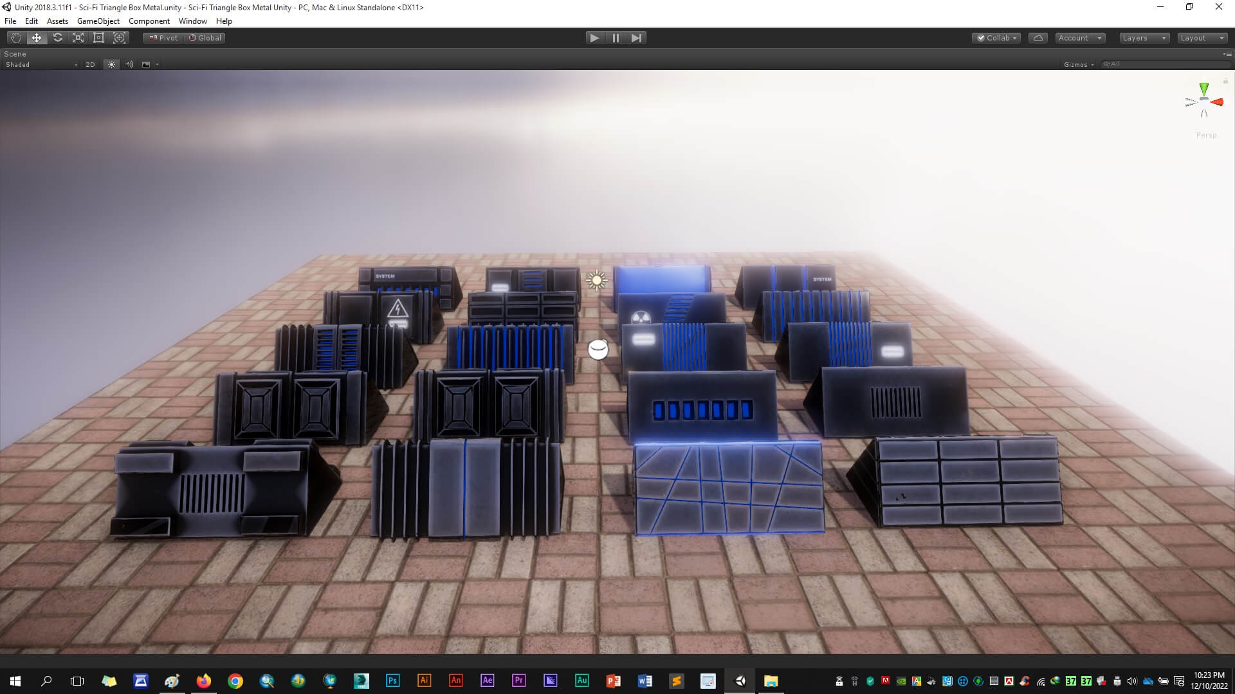
Task: Select the Rotate tool
Action: point(57,38)
